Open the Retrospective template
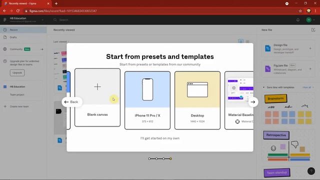This screenshot has width=320, height=180. 288,146
